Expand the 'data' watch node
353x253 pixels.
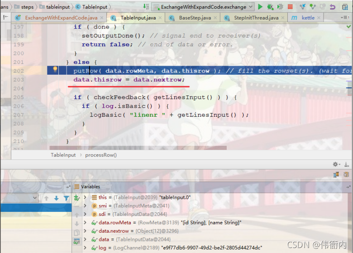click(85, 239)
